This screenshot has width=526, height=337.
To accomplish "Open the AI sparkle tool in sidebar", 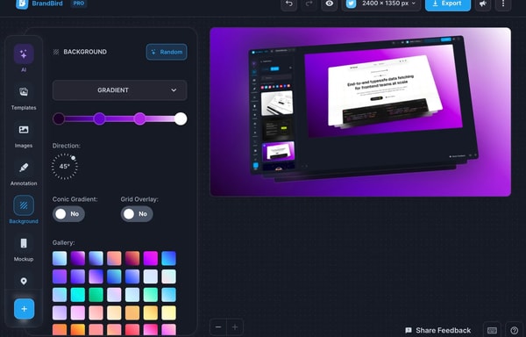I will 24,54.
